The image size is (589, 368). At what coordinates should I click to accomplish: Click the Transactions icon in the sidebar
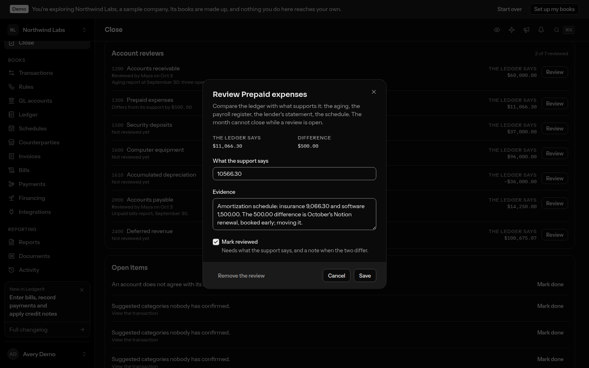tap(11, 73)
